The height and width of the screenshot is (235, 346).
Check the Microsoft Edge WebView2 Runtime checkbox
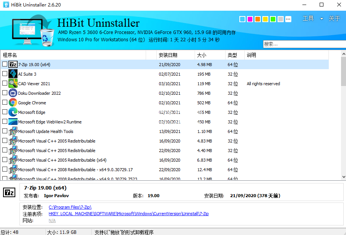(x=5, y=122)
